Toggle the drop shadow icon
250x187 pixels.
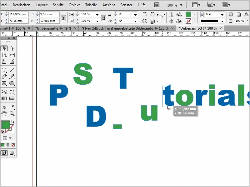pyautogui.click(x=238, y=14)
